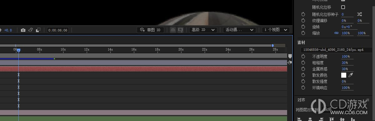Screen dimensions: 375x121
Task: Open the 高级 3D renderer dropdown
Action: coord(203,30)
